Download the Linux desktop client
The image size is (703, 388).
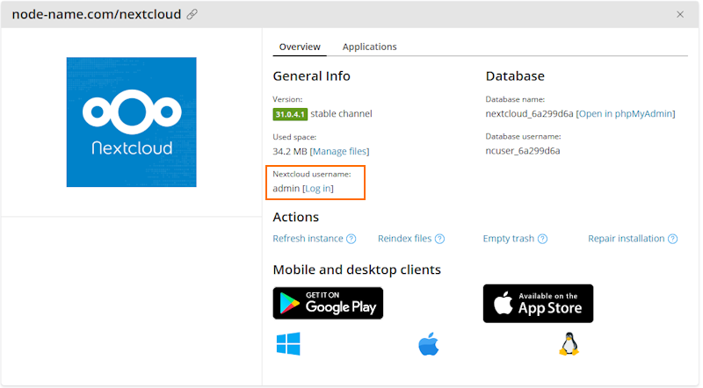coord(569,344)
